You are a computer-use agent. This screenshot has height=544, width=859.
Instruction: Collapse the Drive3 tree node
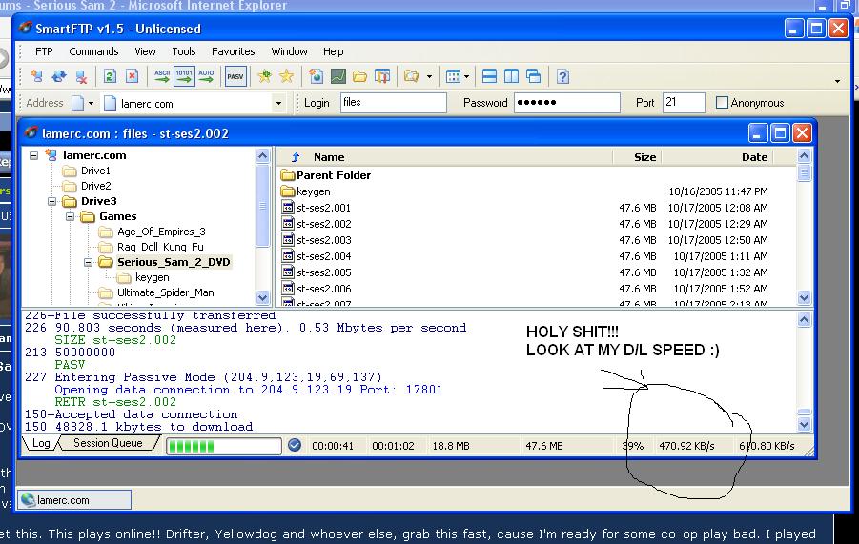(x=52, y=201)
